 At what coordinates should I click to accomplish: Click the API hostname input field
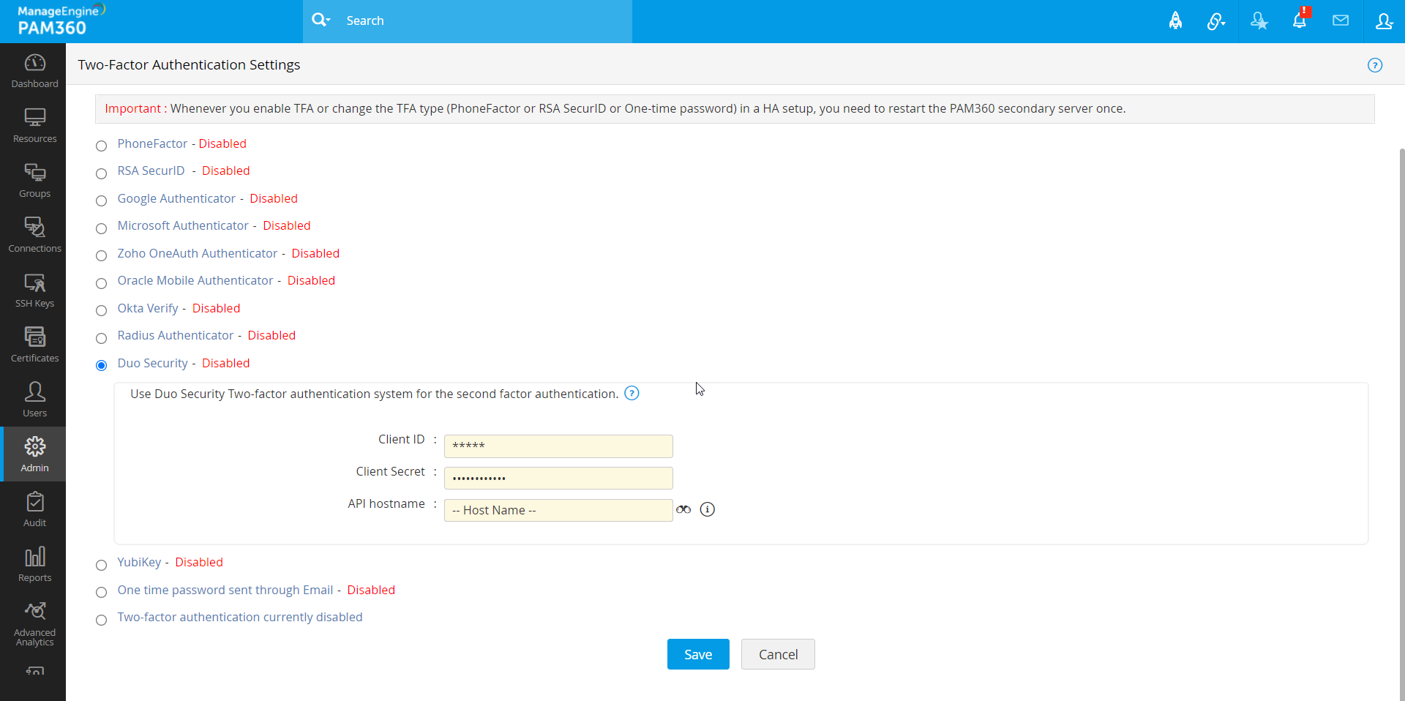558,510
